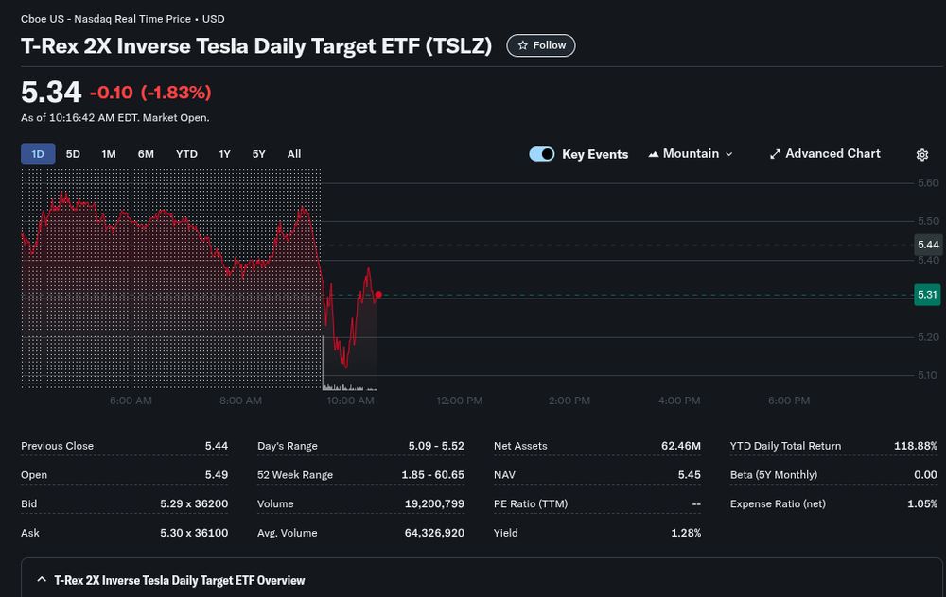Select the 1Y time range tab
The width and height of the screenshot is (946, 597).
[x=224, y=154]
